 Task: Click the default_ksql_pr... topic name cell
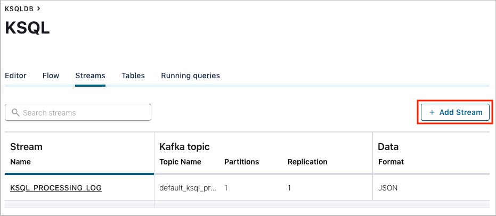pos(188,188)
